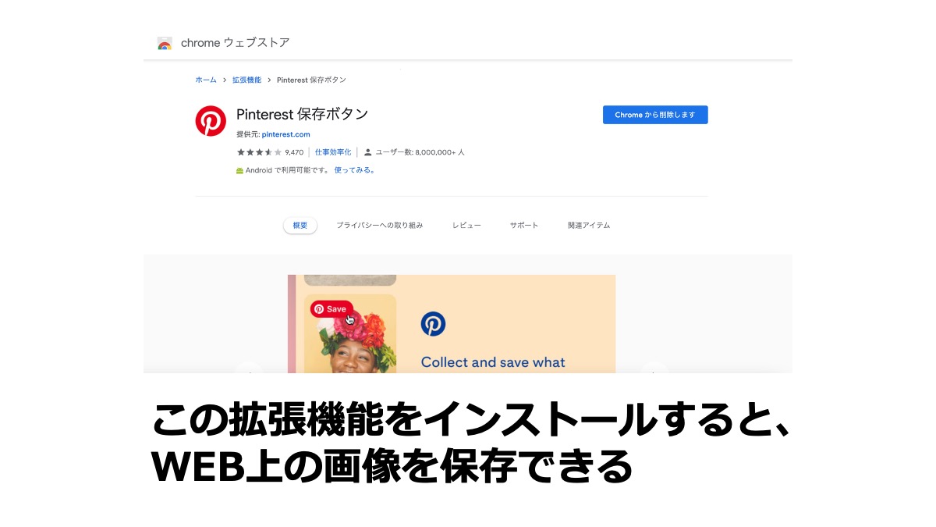The height and width of the screenshot is (527, 936).
Task: Open the 仕事効率化 category link
Action: (x=333, y=152)
